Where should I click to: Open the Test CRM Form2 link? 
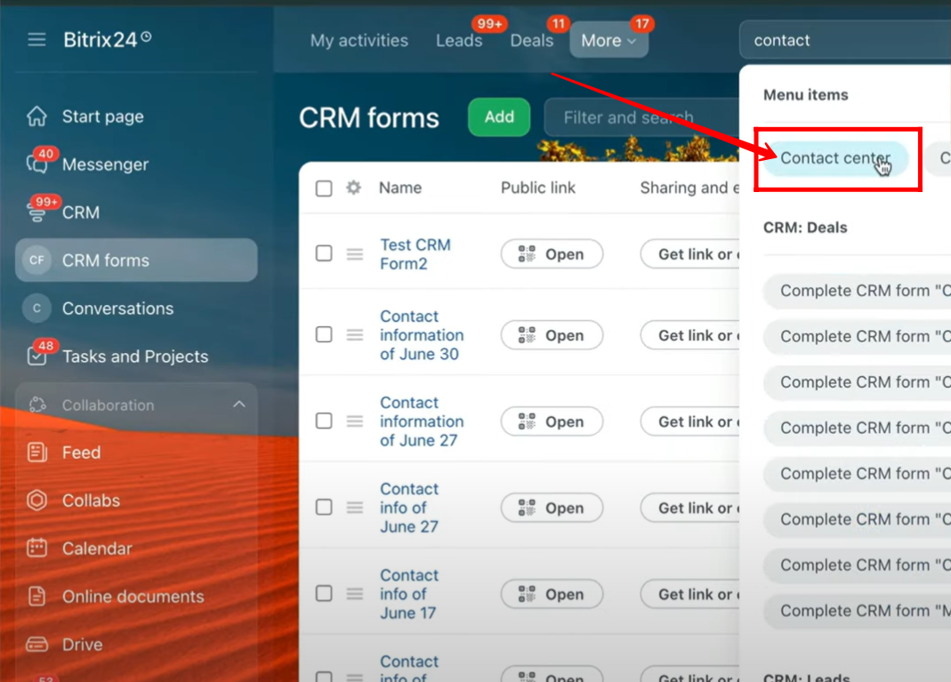[x=415, y=254]
